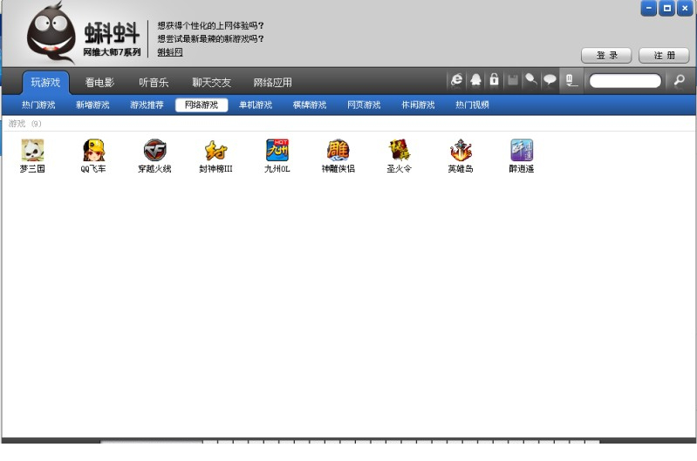The width and height of the screenshot is (697, 461).
Task: Click the mouse settings icon
Action: pos(530,80)
